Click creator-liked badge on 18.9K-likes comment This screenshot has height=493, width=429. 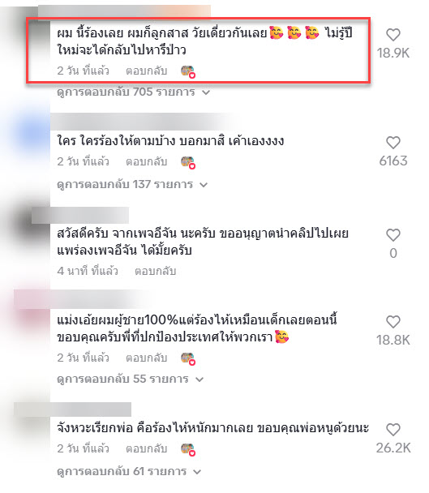pos(188,71)
